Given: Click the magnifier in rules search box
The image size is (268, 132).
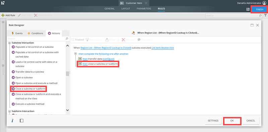Looking at the screenshot, I should pyautogui.click(x=260, y=15).
